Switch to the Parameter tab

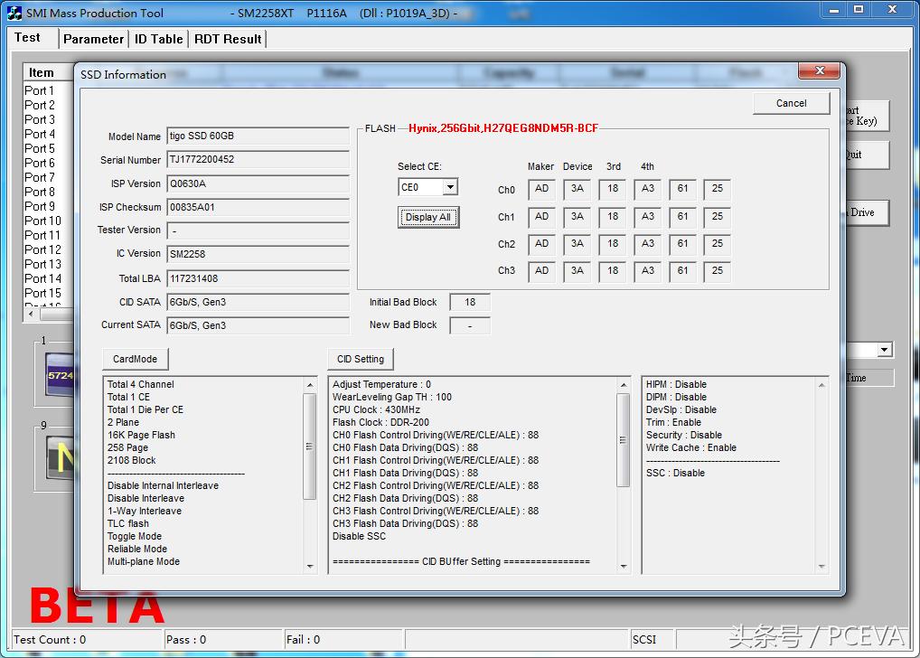[x=93, y=39]
